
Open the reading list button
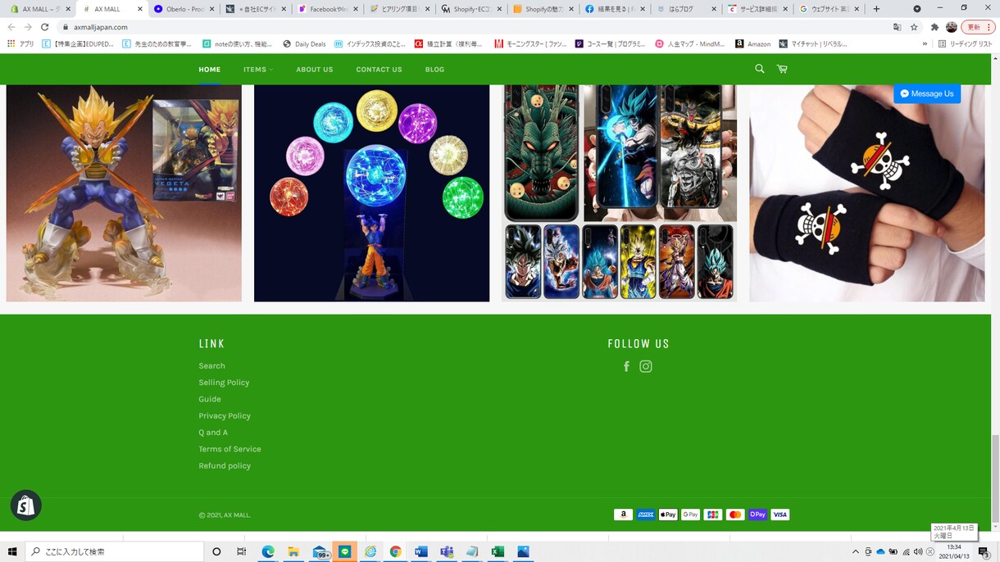coord(966,43)
